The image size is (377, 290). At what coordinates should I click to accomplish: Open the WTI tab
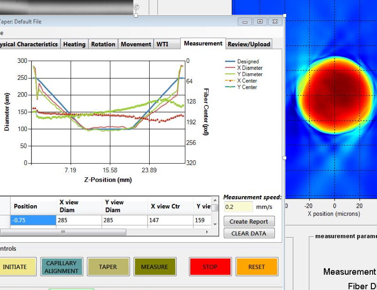pyautogui.click(x=162, y=44)
